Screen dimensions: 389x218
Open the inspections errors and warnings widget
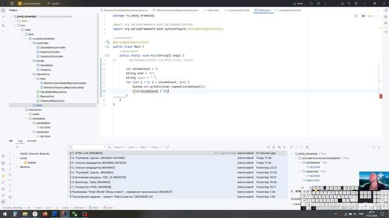click(x=367, y=16)
